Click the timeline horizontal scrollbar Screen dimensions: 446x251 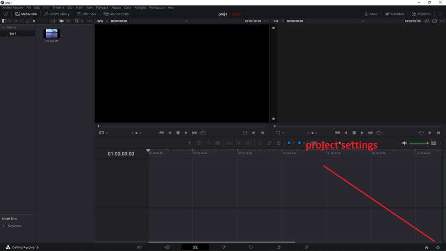(222, 242)
